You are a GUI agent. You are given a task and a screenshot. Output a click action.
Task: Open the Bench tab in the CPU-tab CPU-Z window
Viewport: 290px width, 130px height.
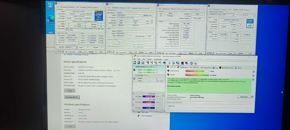point(90,7)
